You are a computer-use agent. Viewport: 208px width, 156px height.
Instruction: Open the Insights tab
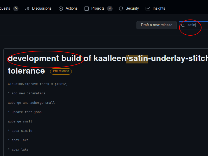155,8
